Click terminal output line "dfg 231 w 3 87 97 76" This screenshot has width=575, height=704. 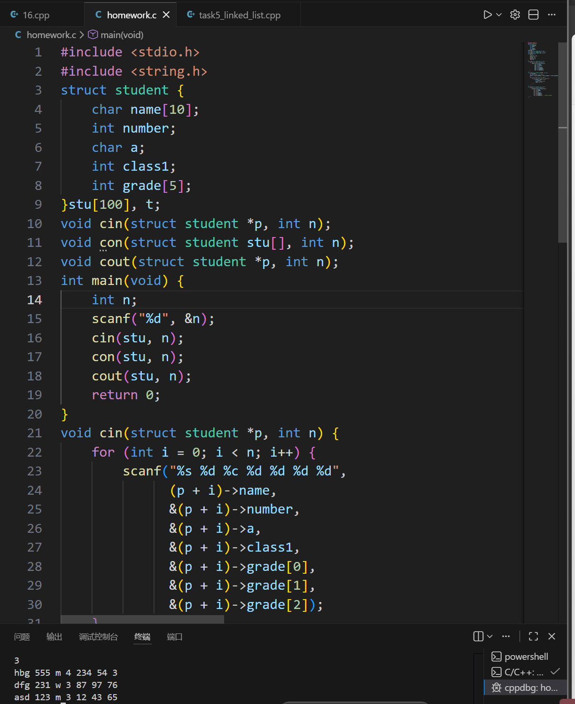click(66, 685)
